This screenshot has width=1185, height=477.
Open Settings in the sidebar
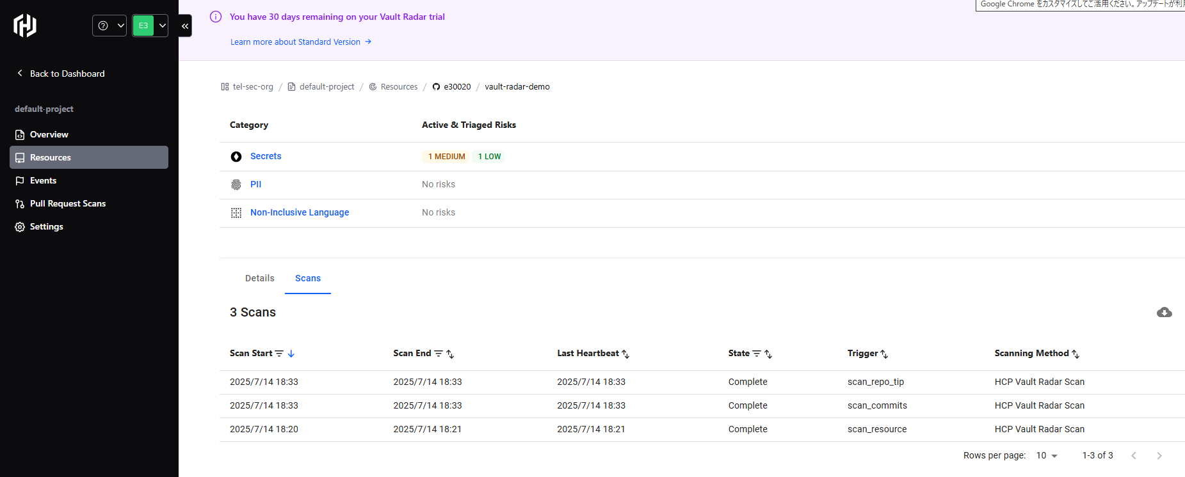click(x=89, y=226)
